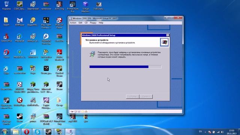Select the DAEMON Tools Lite desktop shortcut
The width and height of the screenshot is (240, 135).
click(x=46, y=39)
